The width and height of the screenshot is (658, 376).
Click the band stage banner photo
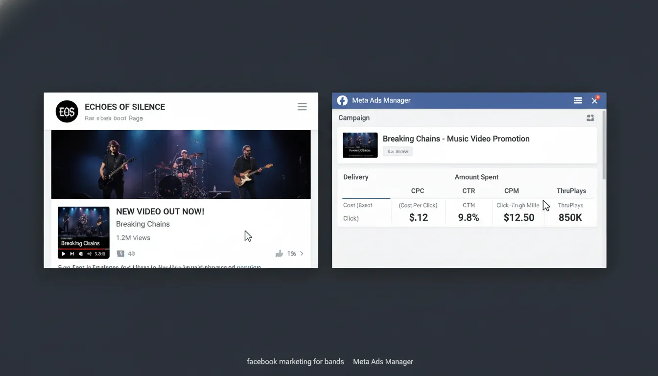point(181,164)
